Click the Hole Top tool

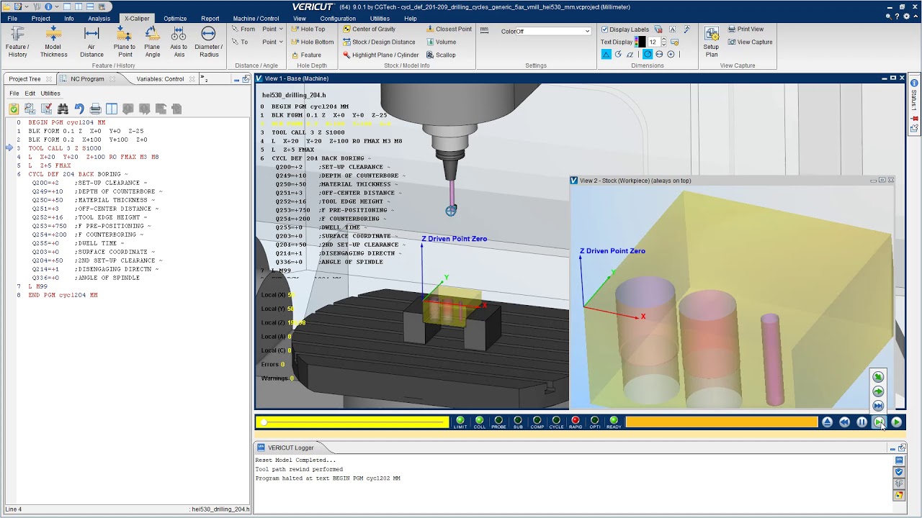click(x=308, y=29)
